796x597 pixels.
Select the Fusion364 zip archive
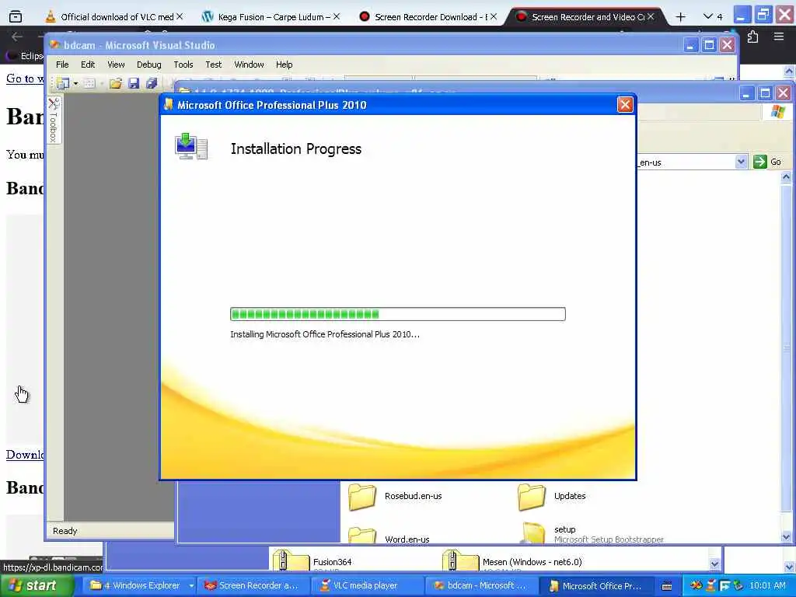pos(312,561)
